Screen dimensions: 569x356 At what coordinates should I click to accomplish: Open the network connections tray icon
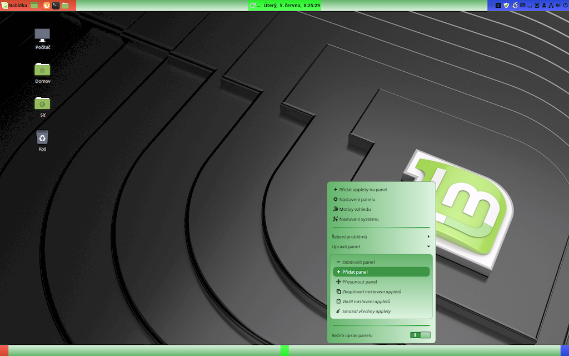click(551, 6)
